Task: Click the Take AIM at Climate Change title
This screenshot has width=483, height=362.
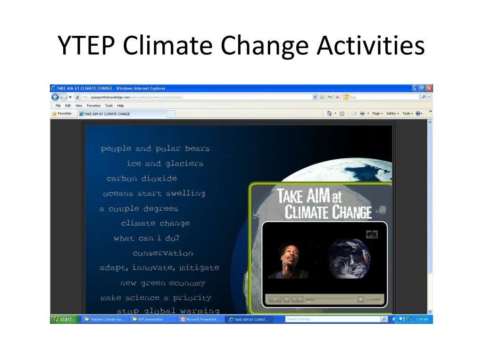Action: point(324,204)
